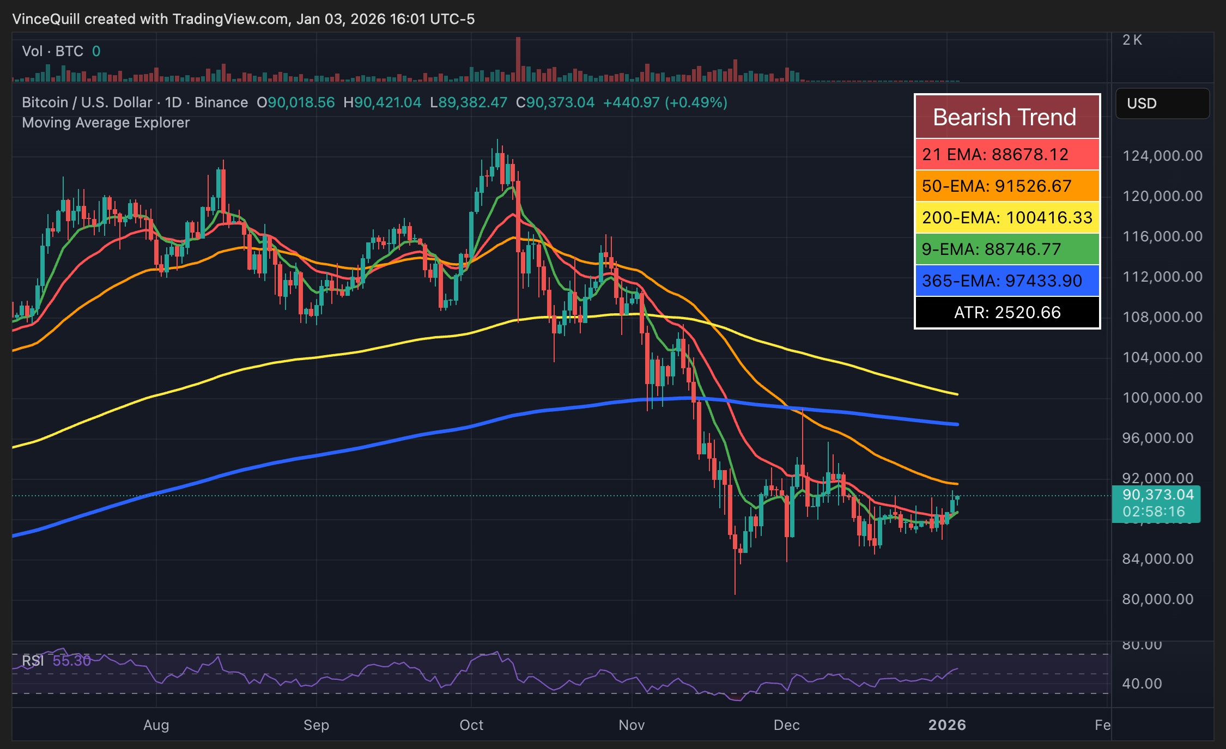Select the red 21 EMA row
This screenshot has width=1226, height=749.
1006,155
